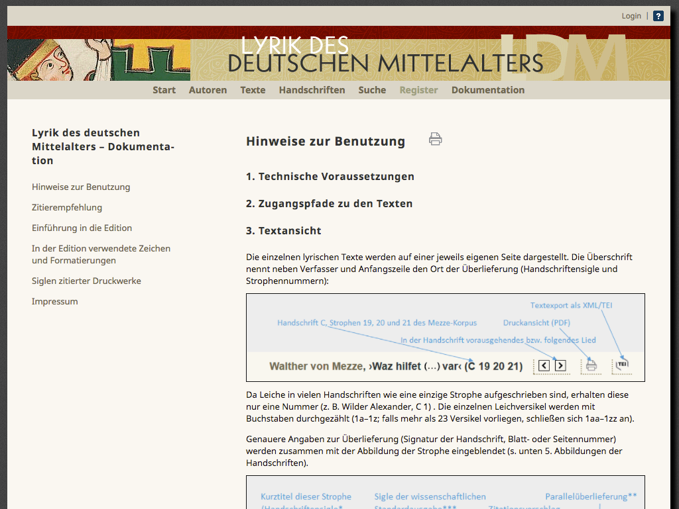Click the sidebar heading Lyrik des deutschen Mittelalters – Dokumentation
The width and height of the screenshot is (679, 509).
[x=103, y=146]
